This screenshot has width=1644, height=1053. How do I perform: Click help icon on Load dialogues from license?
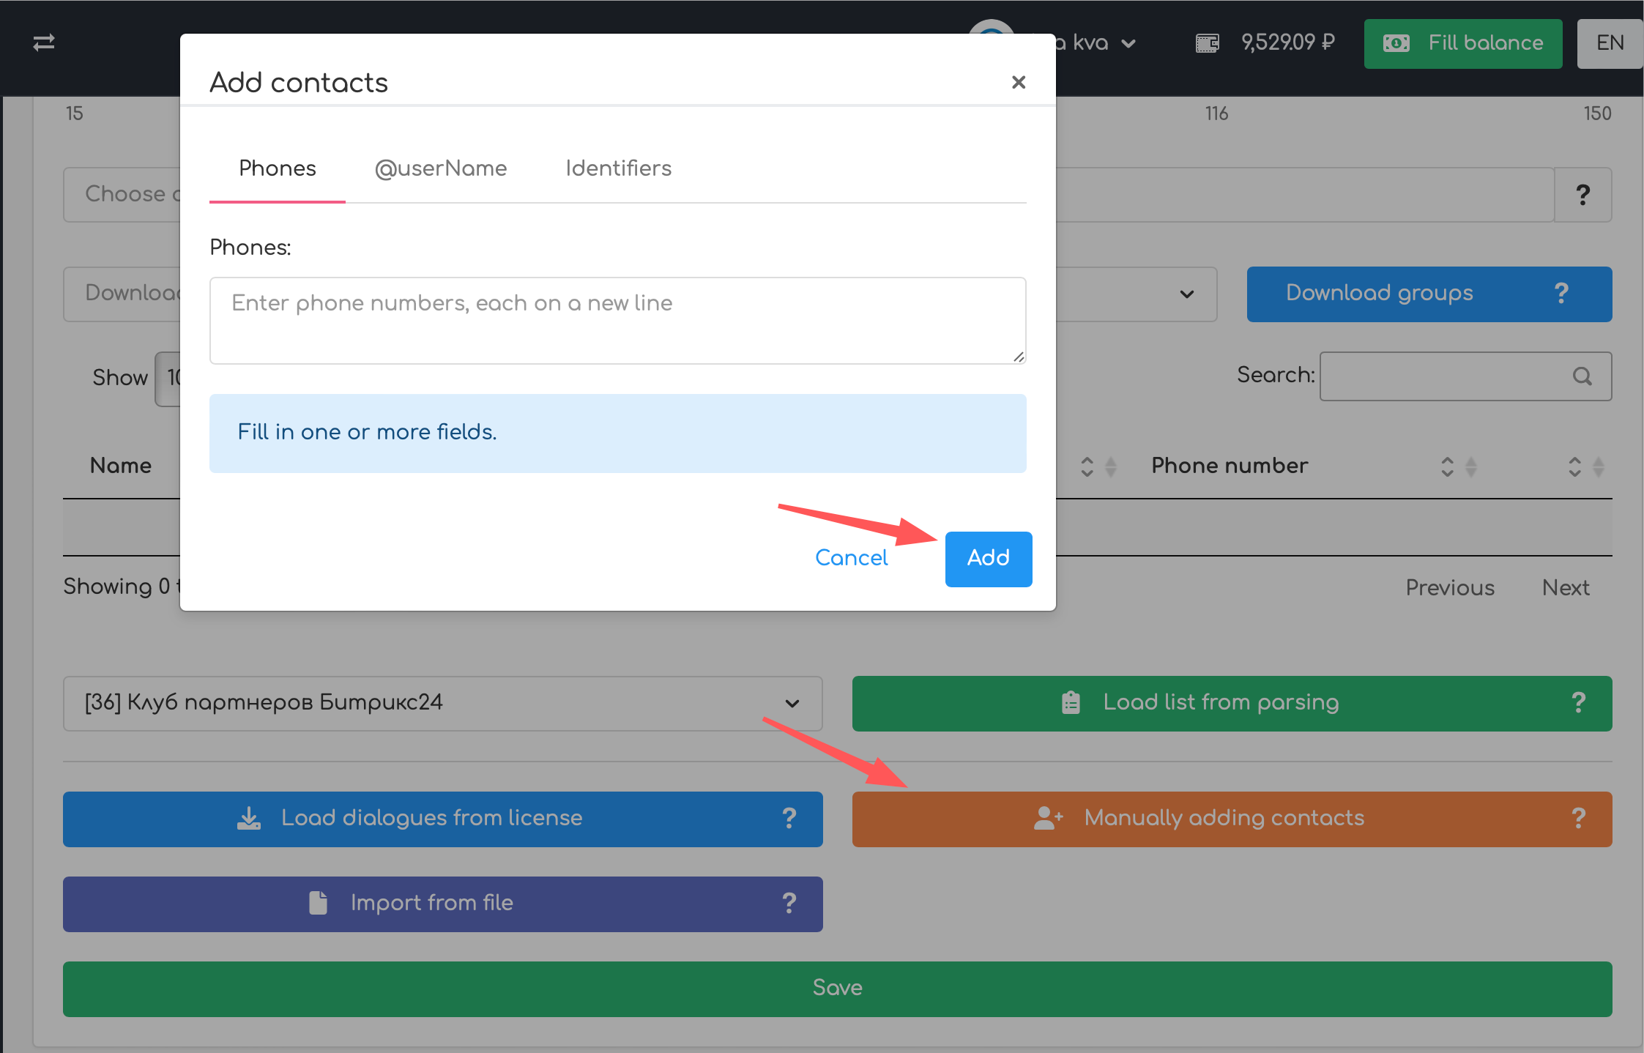tap(789, 819)
